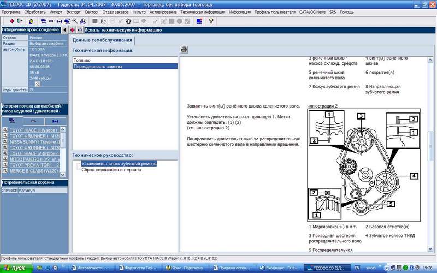This screenshot has width=437, height=273.
Task: Select Сброс сервисного интервала manual entry
Action: pyautogui.click(x=111, y=170)
